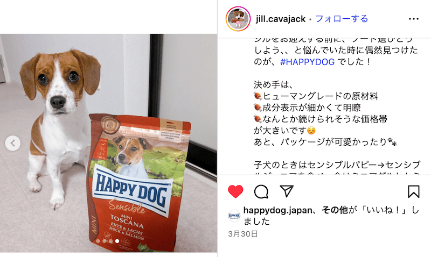Jump to first carousel dot

[98, 241]
